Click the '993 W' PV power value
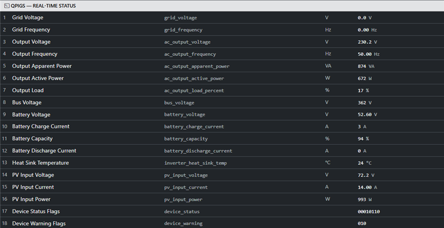444x228 pixels. point(365,200)
